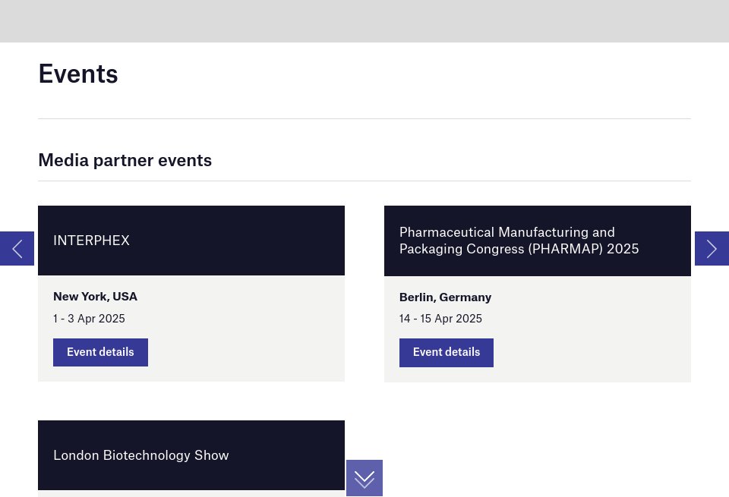Click the Berlin, Germany location text

445,297
